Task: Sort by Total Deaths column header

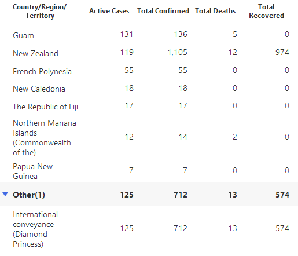Action: coord(215,11)
